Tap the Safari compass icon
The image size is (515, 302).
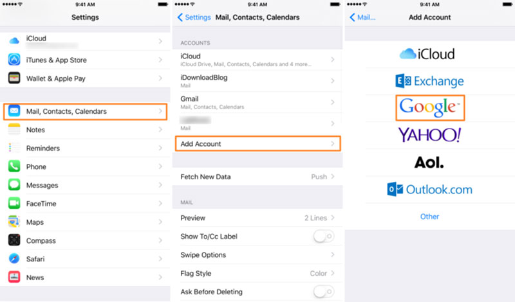pyautogui.click(x=14, y=259)
